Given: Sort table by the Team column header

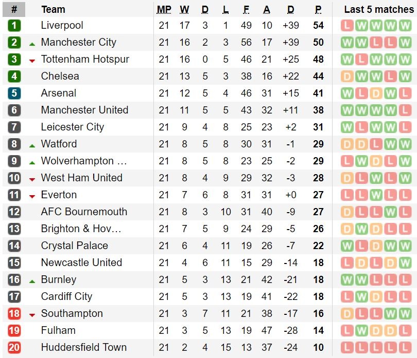Looking at the screenshot, I should [53, 9].
